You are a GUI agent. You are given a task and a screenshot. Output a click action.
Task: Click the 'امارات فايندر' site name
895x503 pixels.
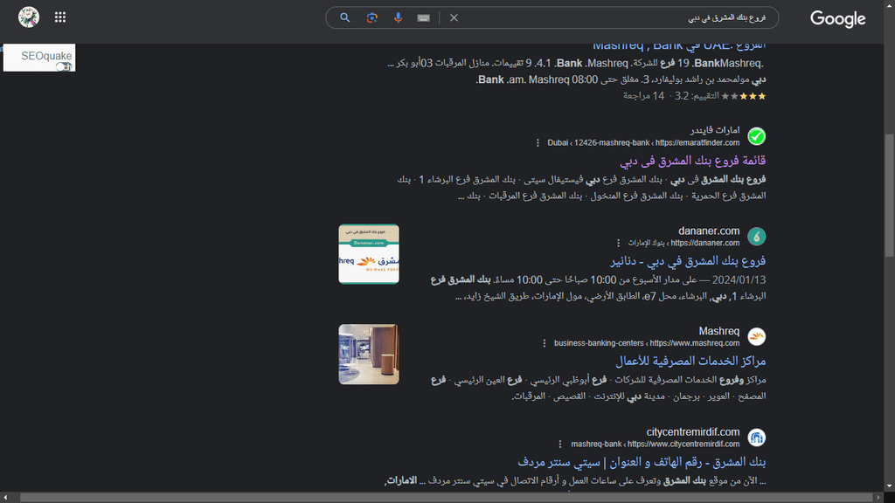tap(715, 131)
